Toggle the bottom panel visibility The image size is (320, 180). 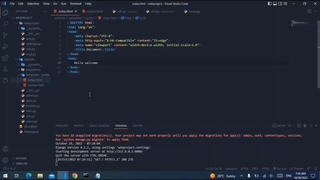(x=275, y=3)
